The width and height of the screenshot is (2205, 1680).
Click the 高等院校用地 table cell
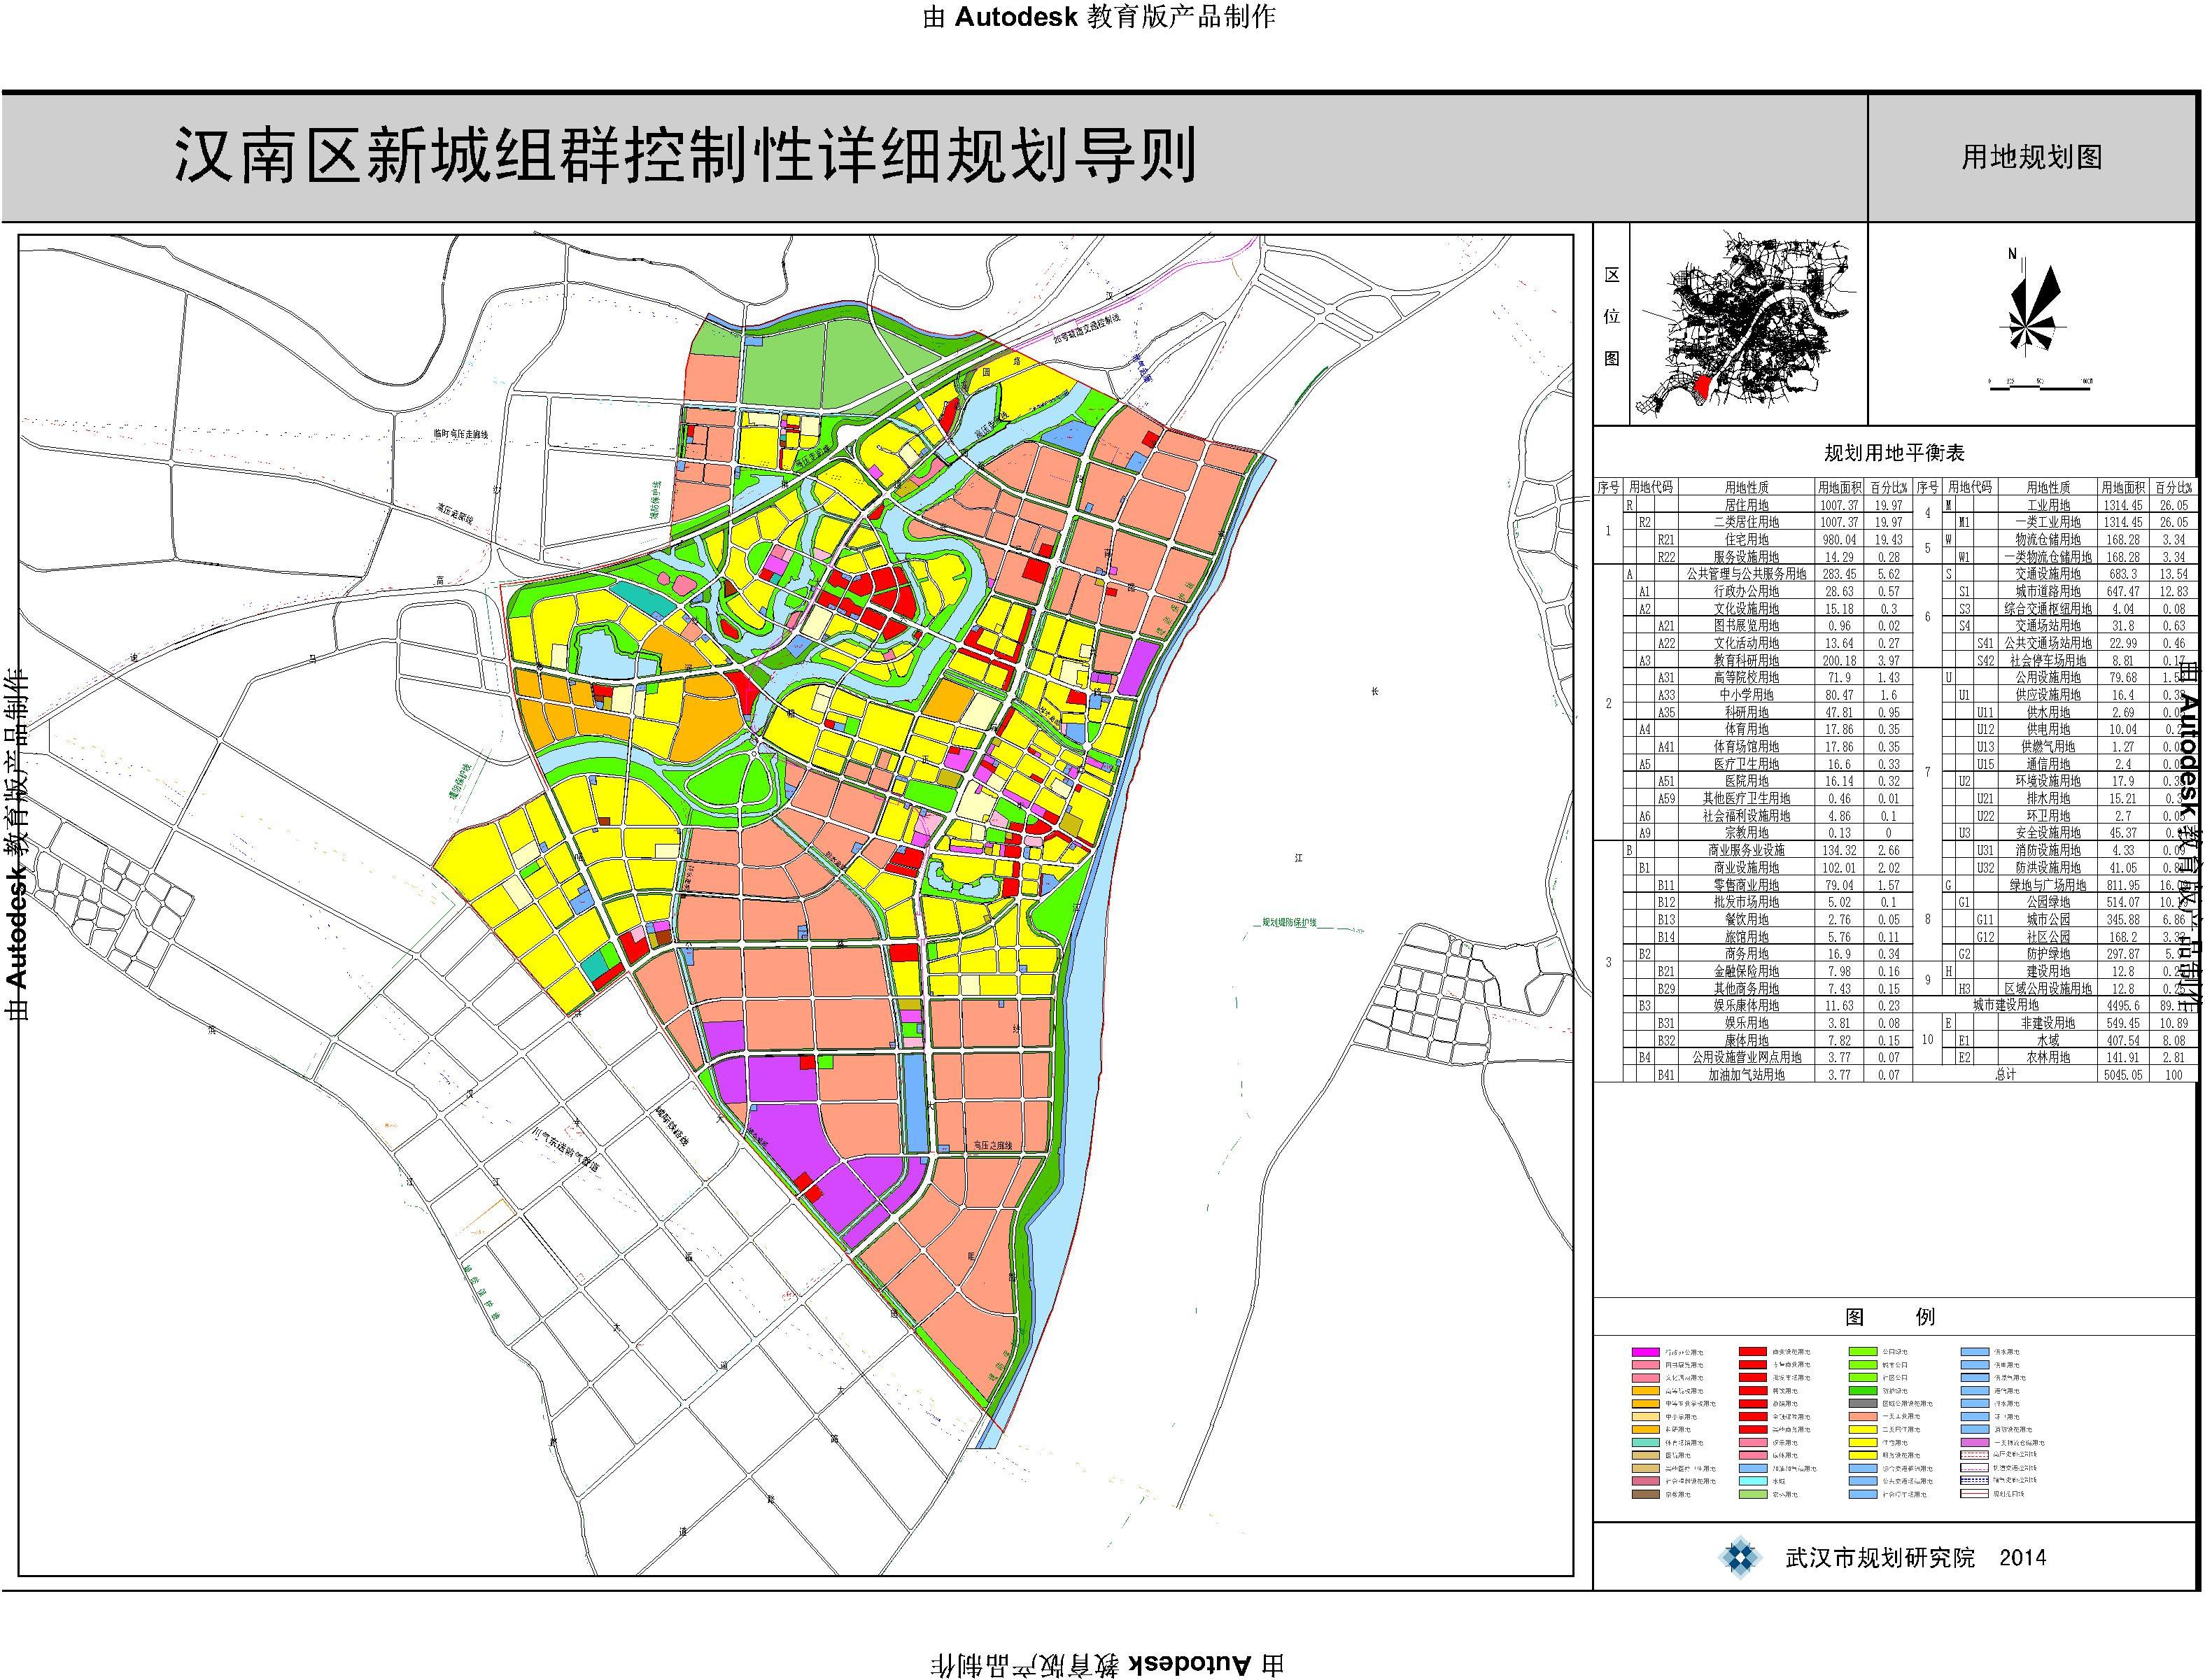click(x=1746, y=677)
